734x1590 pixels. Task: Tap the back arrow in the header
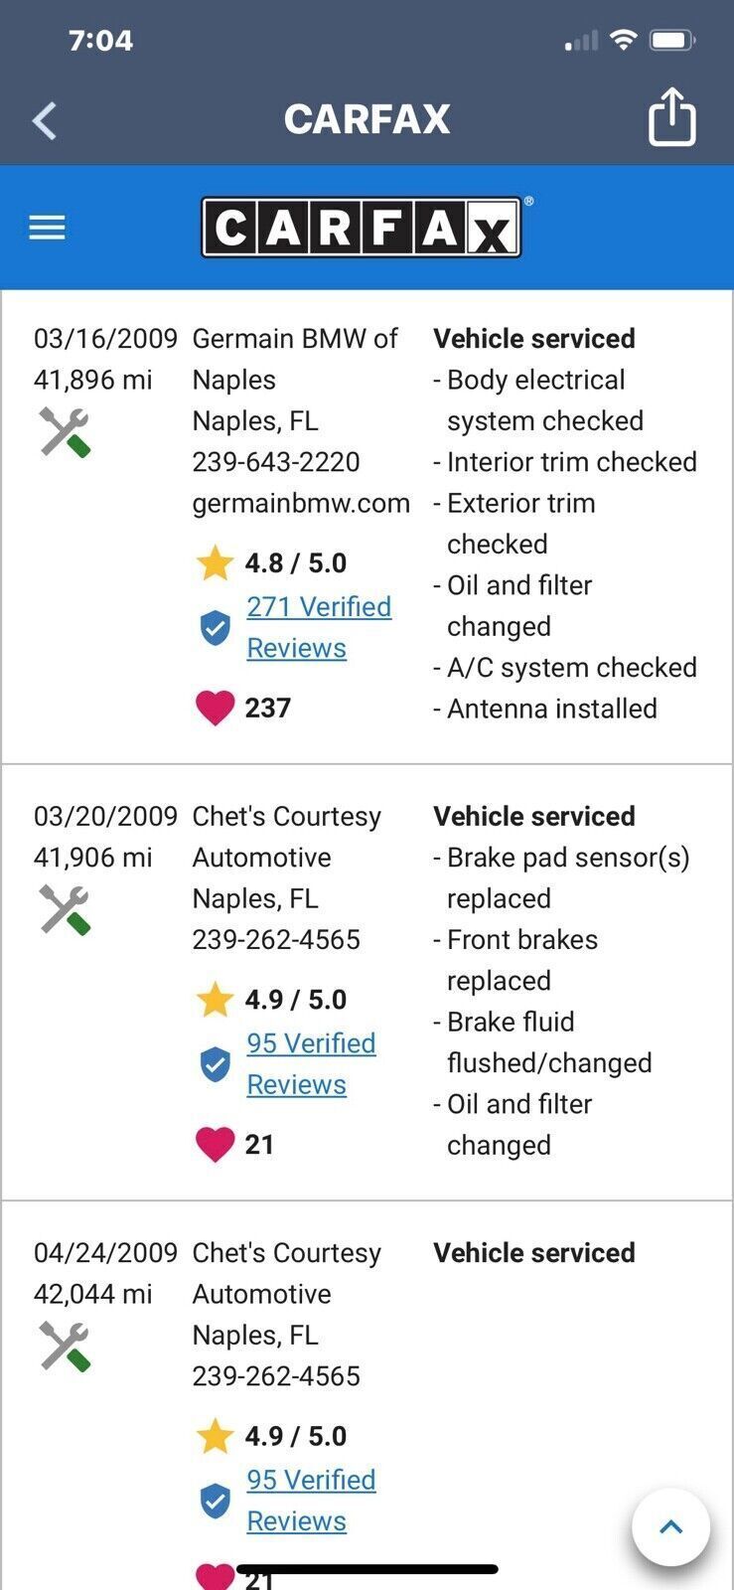(45, 120)
